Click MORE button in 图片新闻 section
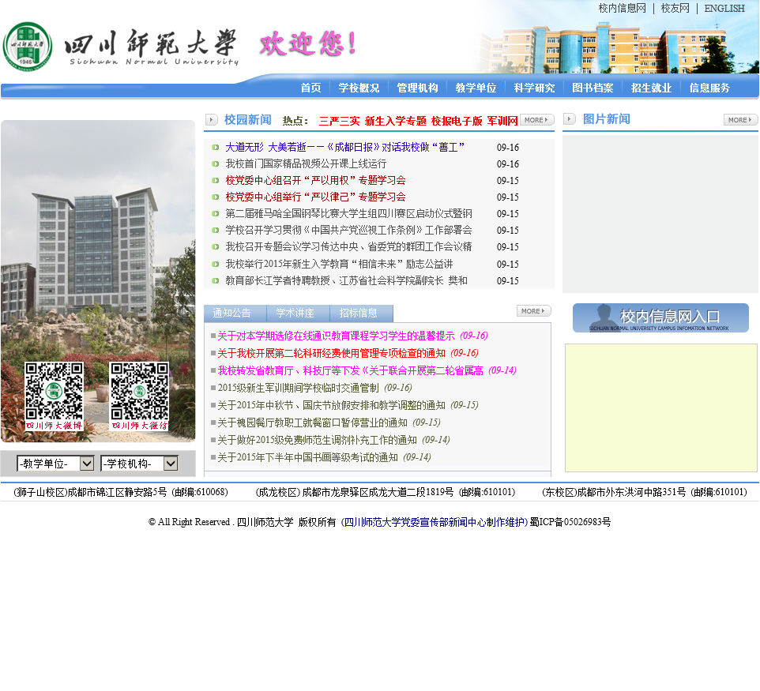This screenshot has width=760, height=691. click(740, 120)
